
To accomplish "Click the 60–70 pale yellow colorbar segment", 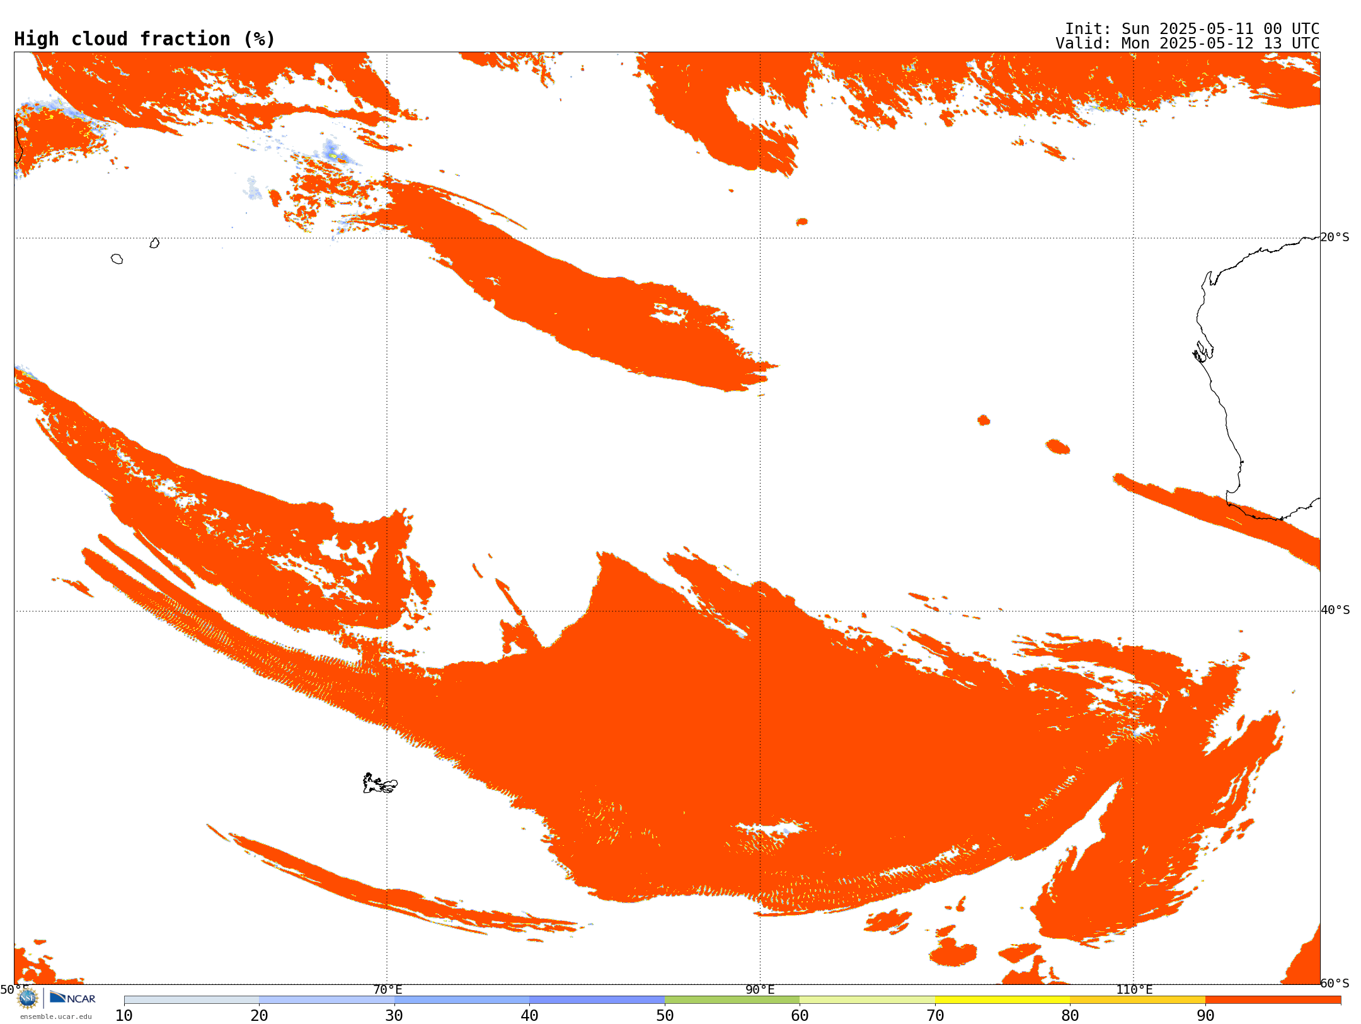I will [x=867, y=1000].
